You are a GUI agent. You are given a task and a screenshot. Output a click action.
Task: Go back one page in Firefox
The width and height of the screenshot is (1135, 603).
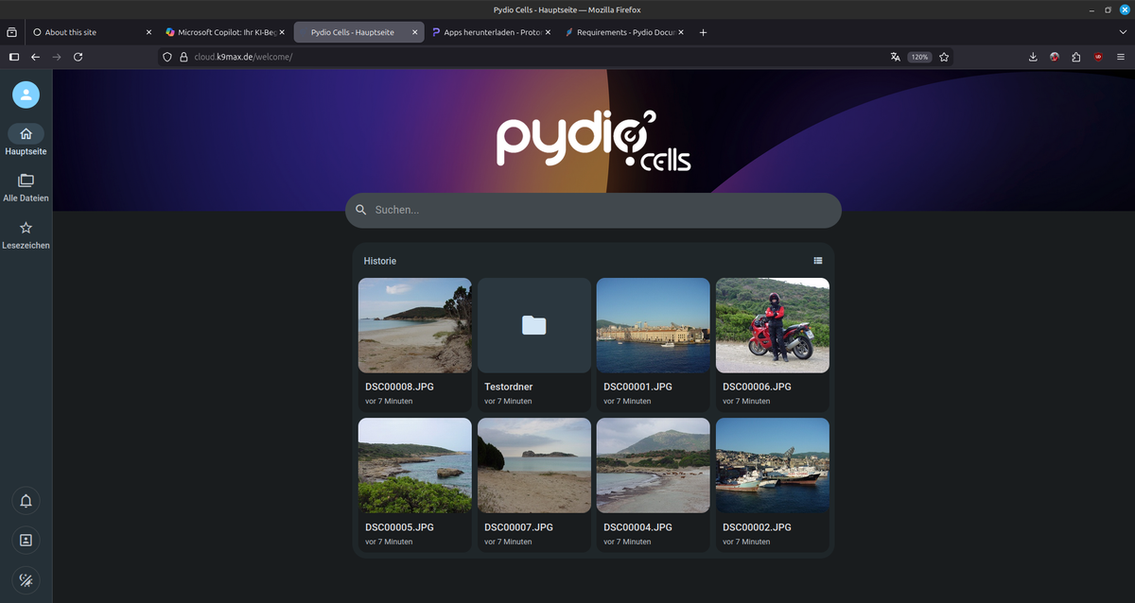pyautogui.click(x=35, y=57)
